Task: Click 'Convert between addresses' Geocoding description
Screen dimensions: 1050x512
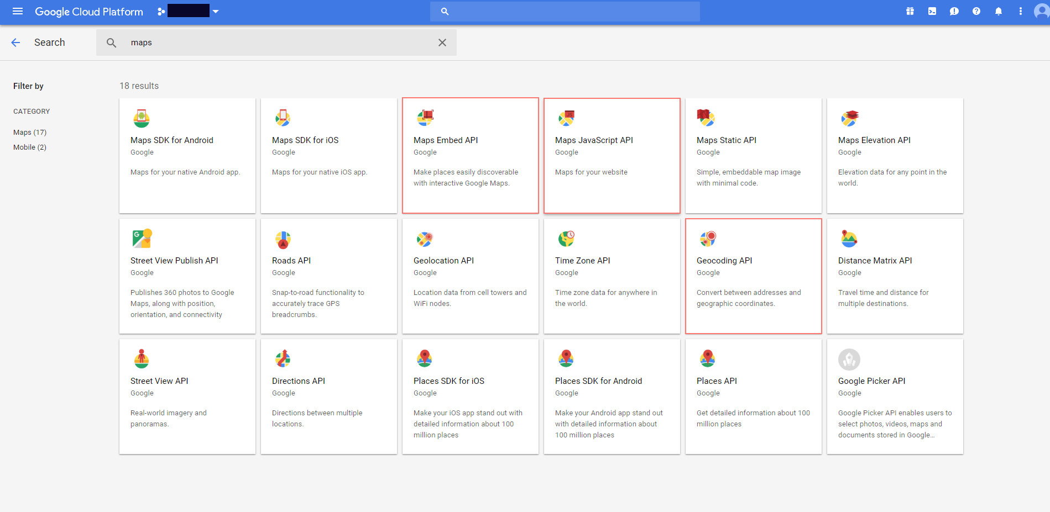Action: point(749,298)
